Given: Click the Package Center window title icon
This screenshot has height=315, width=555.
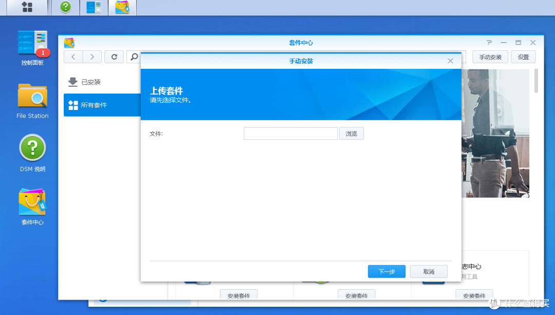Looking at the screenshot, I should (69, 43).
